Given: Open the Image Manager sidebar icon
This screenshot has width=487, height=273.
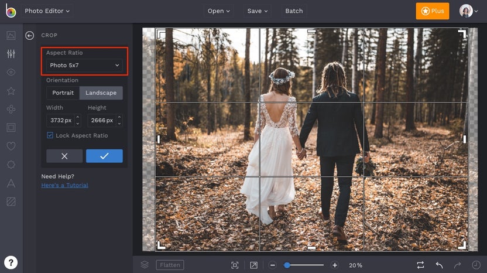Looking at the screenshot, I should coord(11,35).
